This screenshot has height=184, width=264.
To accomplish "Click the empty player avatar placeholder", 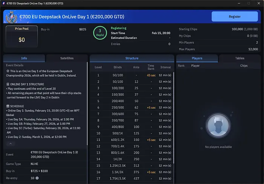I will click(218, 126).
